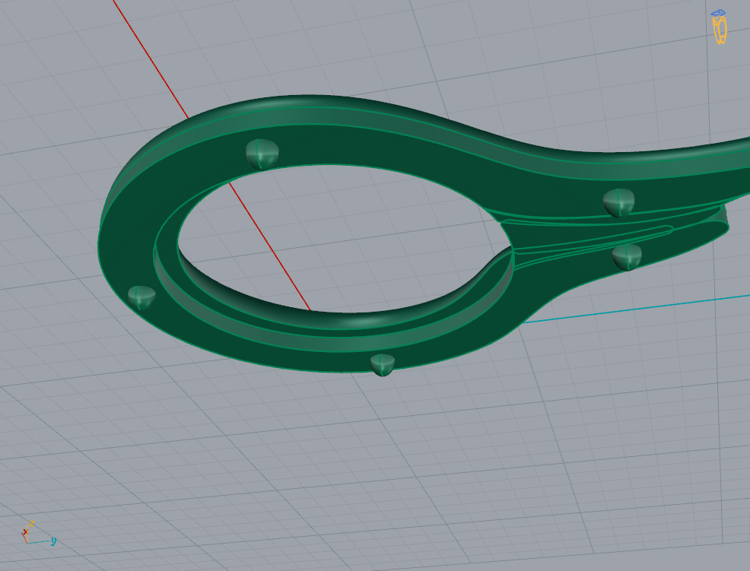Select the lower stud on the right handle
This screenshot has width=750, height=571.
point(627,256)
